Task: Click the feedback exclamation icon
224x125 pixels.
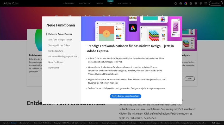Action: (x=196, y=3)
